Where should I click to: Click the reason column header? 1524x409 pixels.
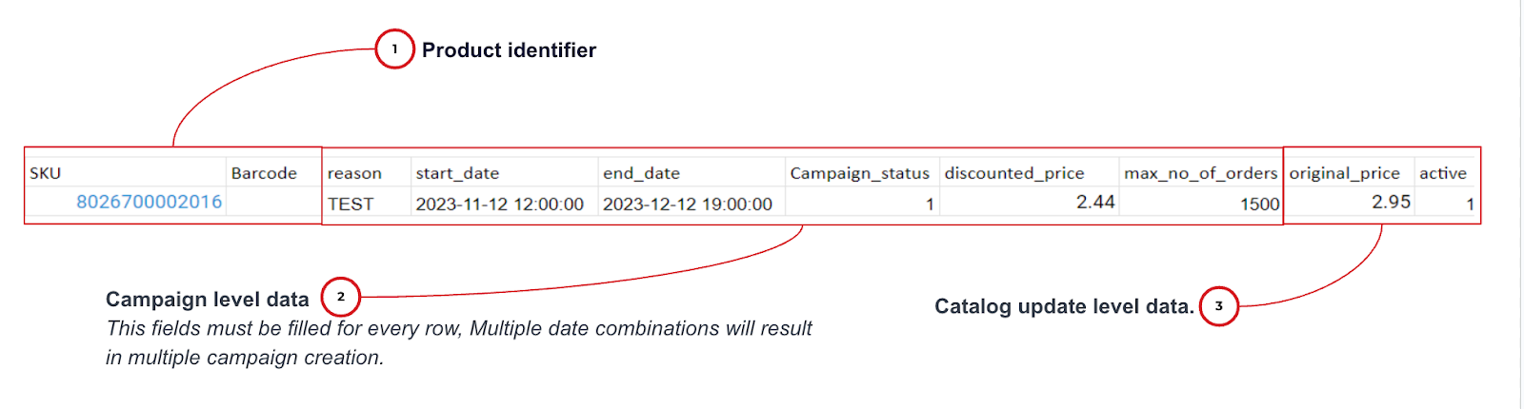click(x=354, y=173)
